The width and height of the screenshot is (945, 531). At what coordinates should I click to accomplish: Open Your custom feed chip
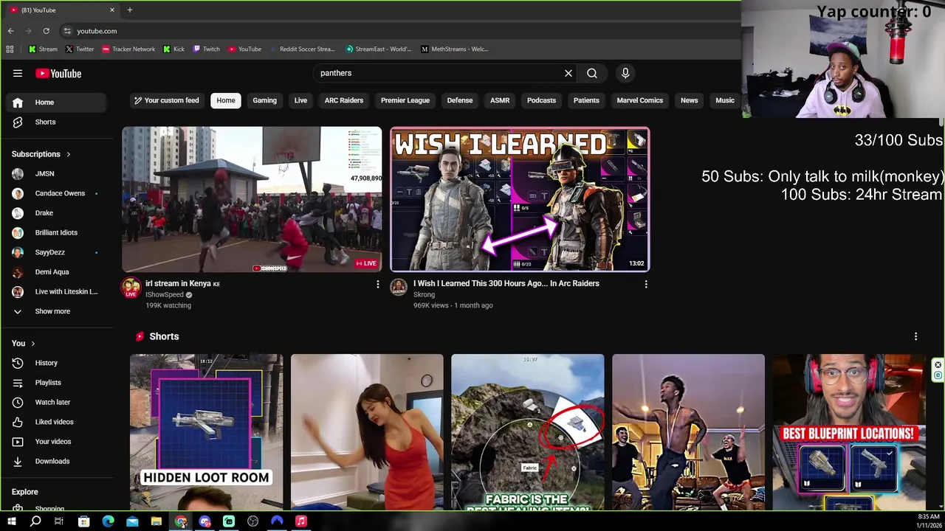(166, 100)
